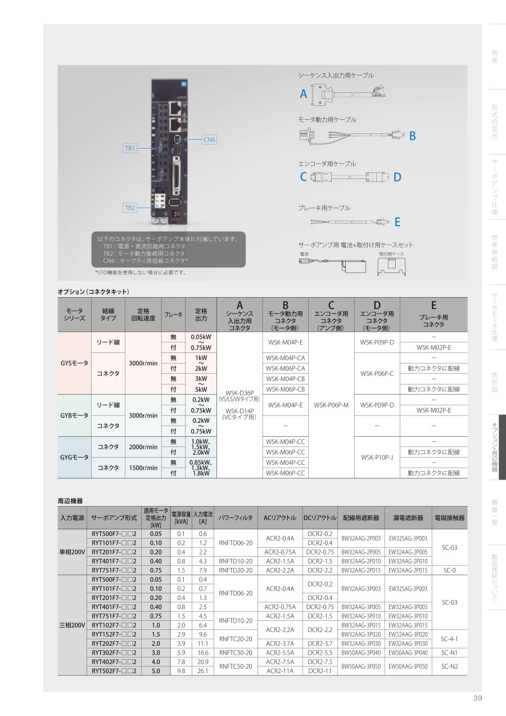Click the 電磁接触器 column header
Screen dimensions: 506x716
pyautogui.click(x=449, y=517)
